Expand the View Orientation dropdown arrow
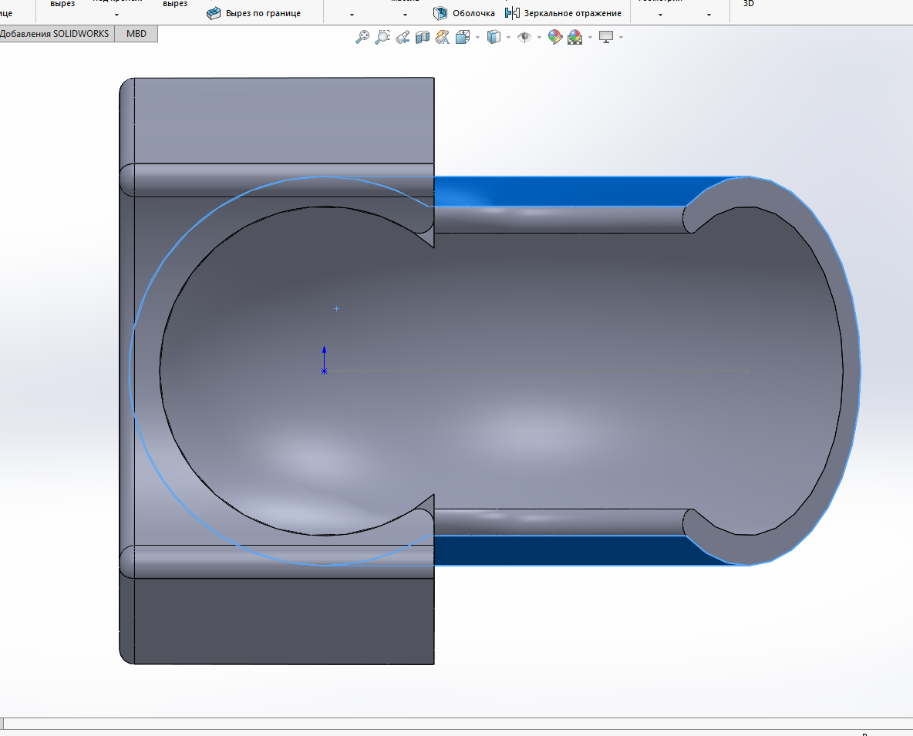The height and width of the screenshot is (736, 913). pos(477,38)
